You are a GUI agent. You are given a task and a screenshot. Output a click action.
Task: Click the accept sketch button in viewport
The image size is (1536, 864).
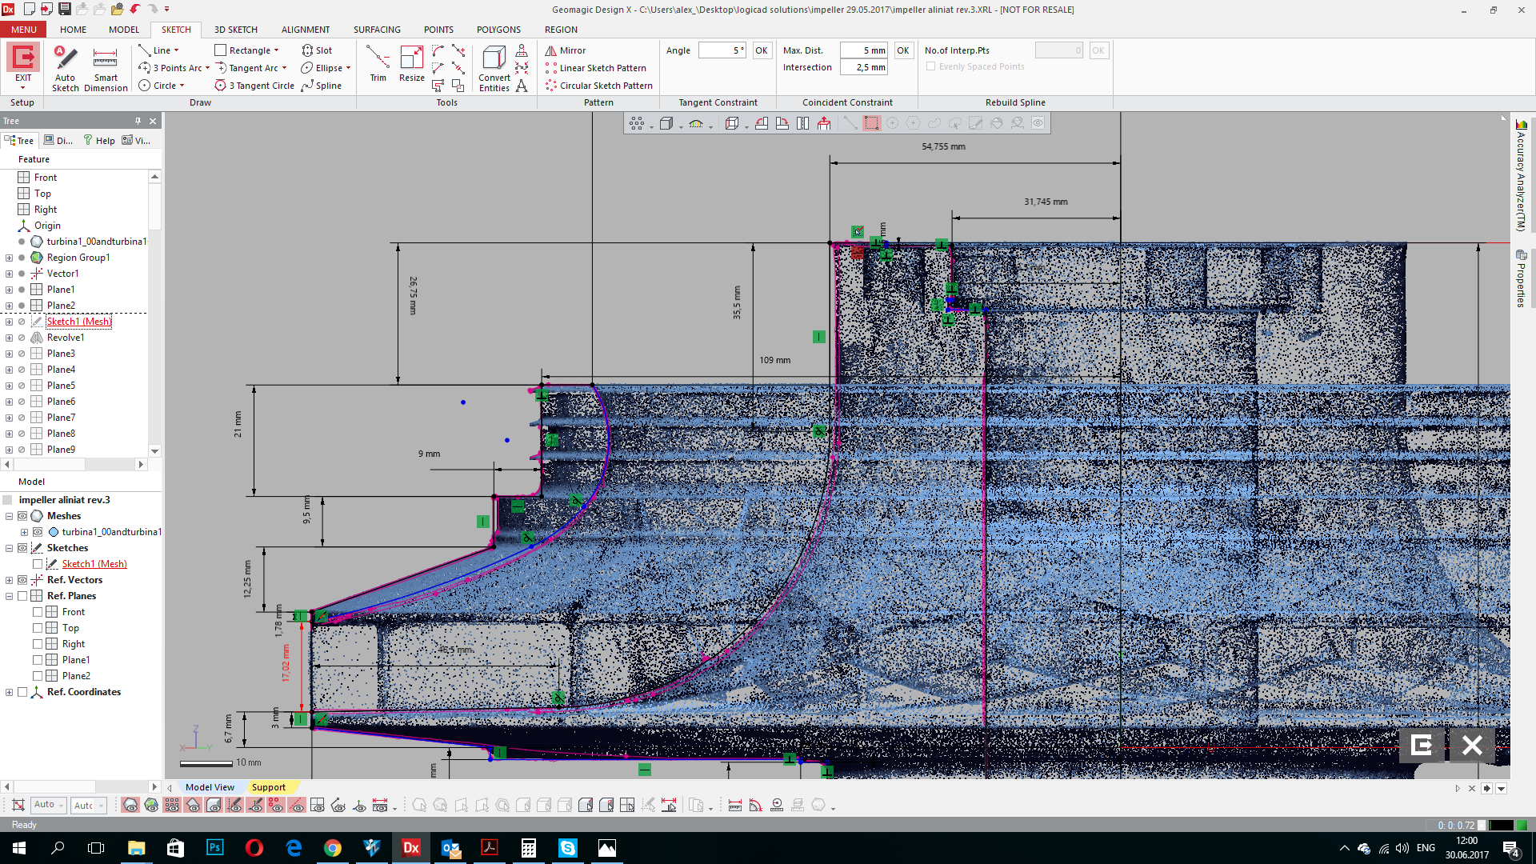coord(1422,745)
